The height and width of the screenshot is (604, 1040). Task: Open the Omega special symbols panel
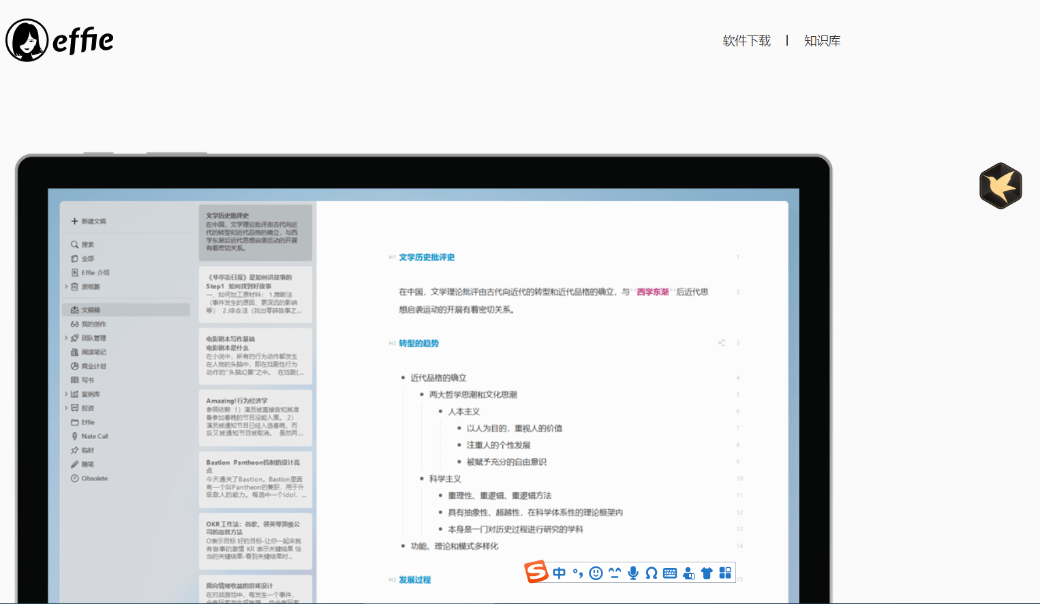[652, 573]
